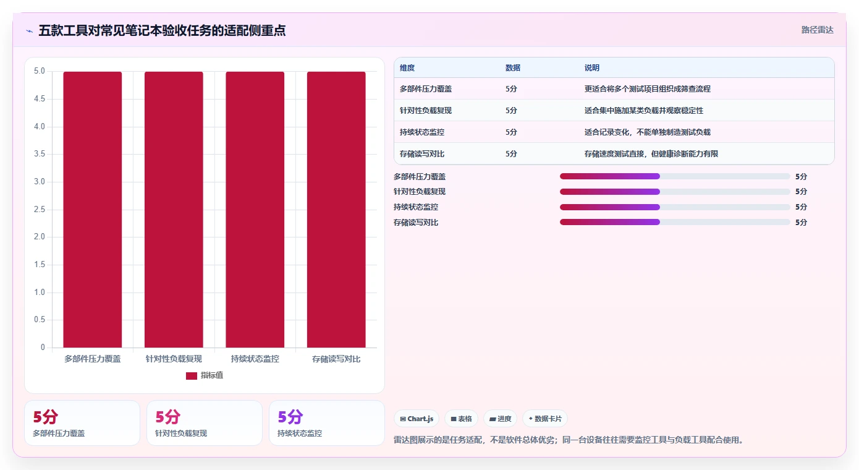Click the 存储读写对比 table cell
This screenshot has width=859, height=470.
click(422, 153)
